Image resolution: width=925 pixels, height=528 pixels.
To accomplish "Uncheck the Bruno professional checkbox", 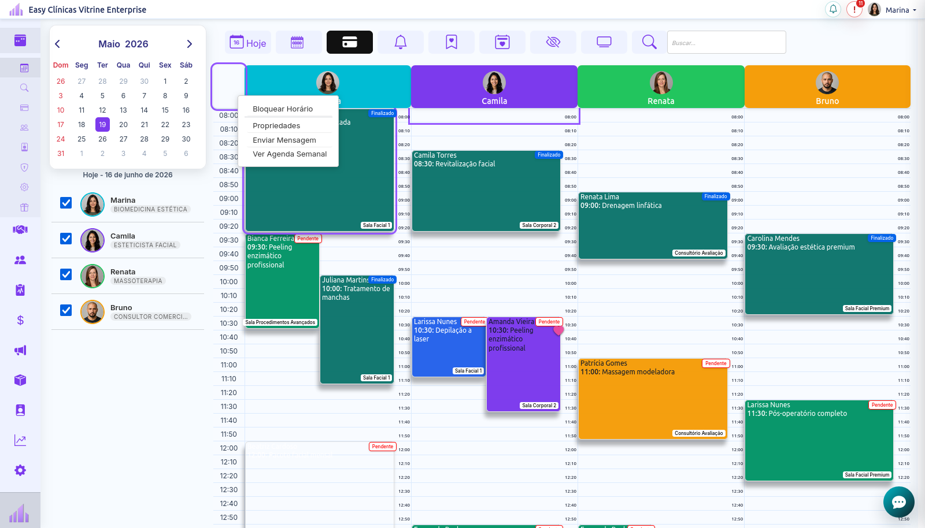I will [x=66, y=310].
